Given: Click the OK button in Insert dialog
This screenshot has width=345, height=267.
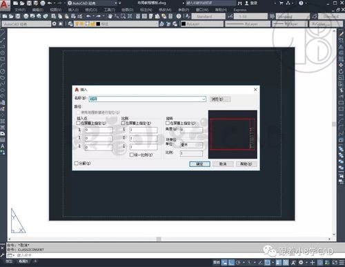Looking at the screenshot, I should click(199, 164).
